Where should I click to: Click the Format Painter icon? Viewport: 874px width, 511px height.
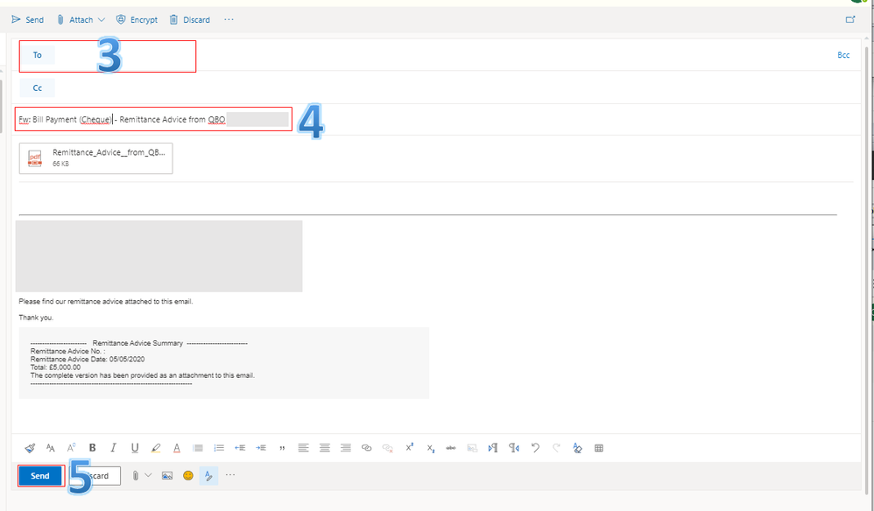30,447
